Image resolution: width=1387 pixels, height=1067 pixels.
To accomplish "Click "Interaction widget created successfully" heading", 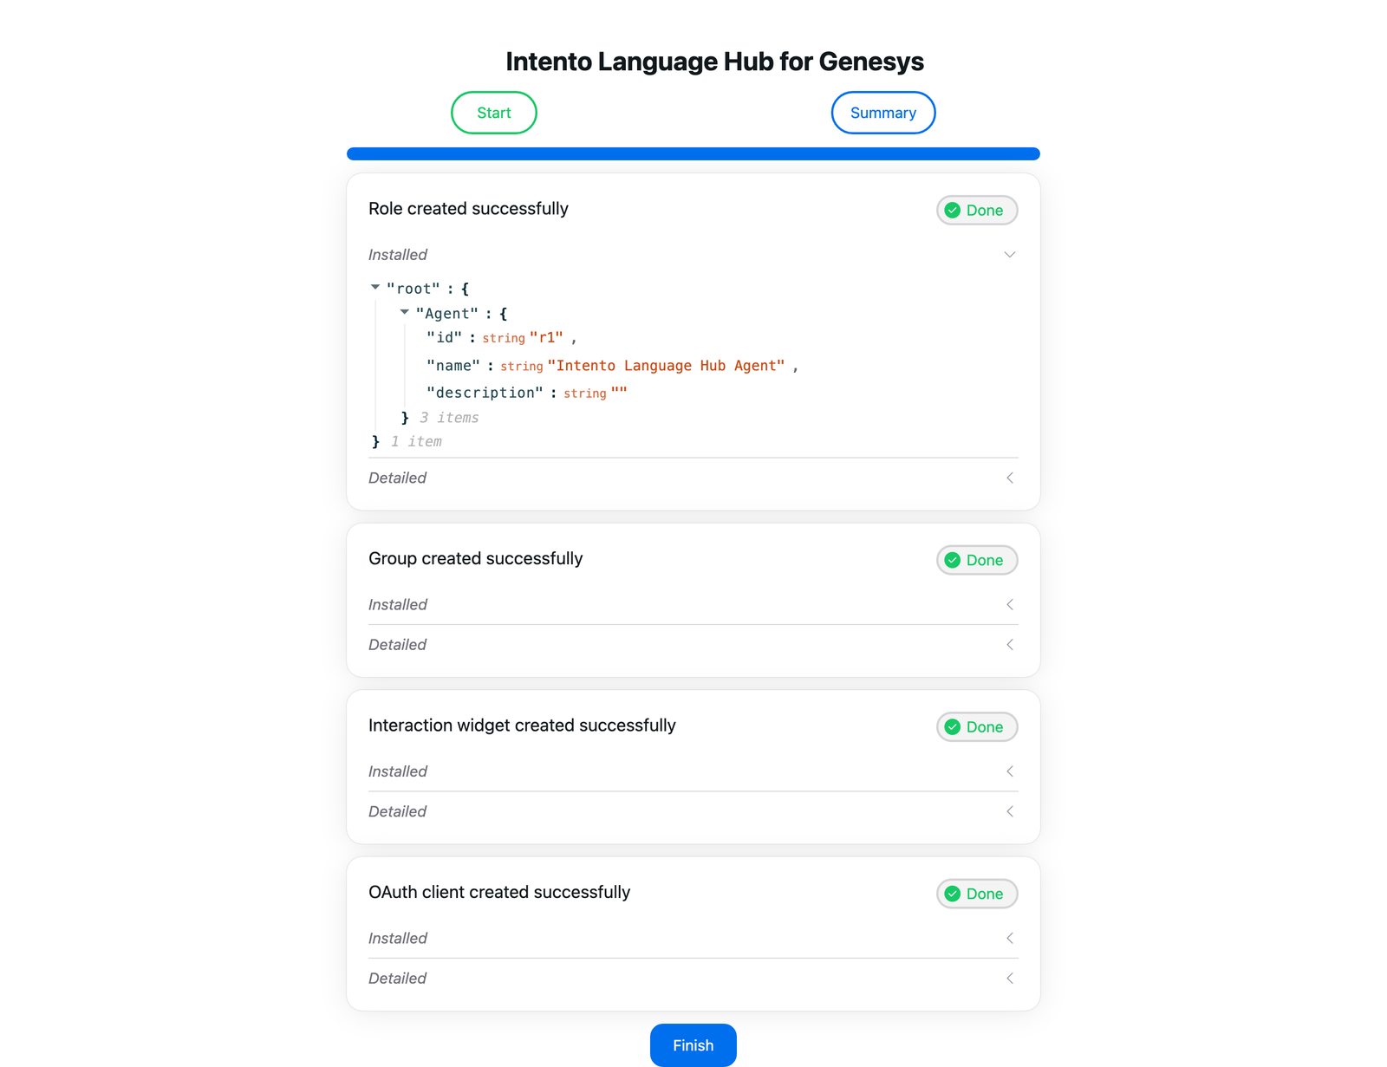I will (x=522, y=725).
